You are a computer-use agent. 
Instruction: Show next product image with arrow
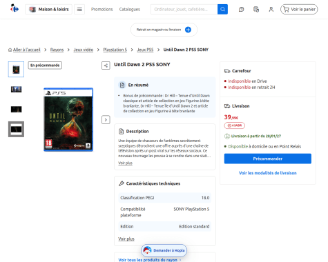click(x=106, y=120)
